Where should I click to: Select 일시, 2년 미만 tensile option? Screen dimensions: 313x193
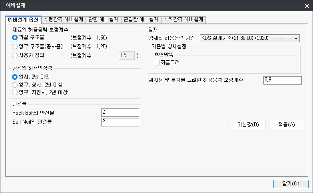pyautogui.click(x=15, y=76)
